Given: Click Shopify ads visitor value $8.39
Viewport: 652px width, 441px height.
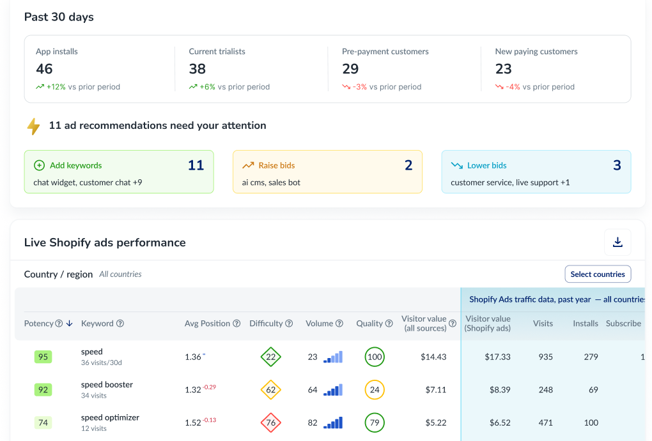Looking at the screenshot, I should (x=500, y=389).
